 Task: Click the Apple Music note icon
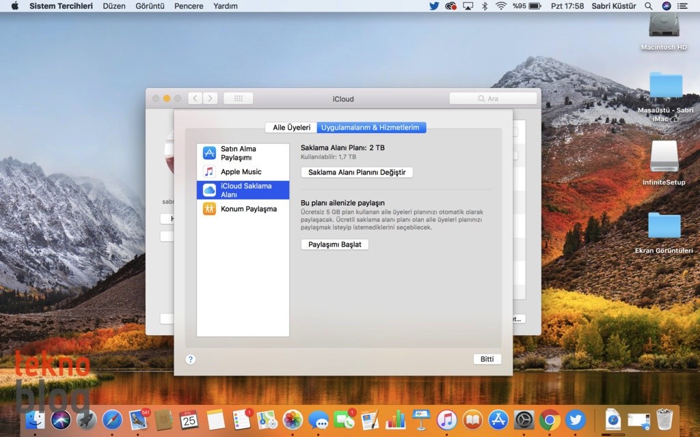(x=209, y=171)
